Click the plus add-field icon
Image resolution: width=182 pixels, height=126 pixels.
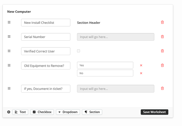pyautogui.click(x=9, y=112)
